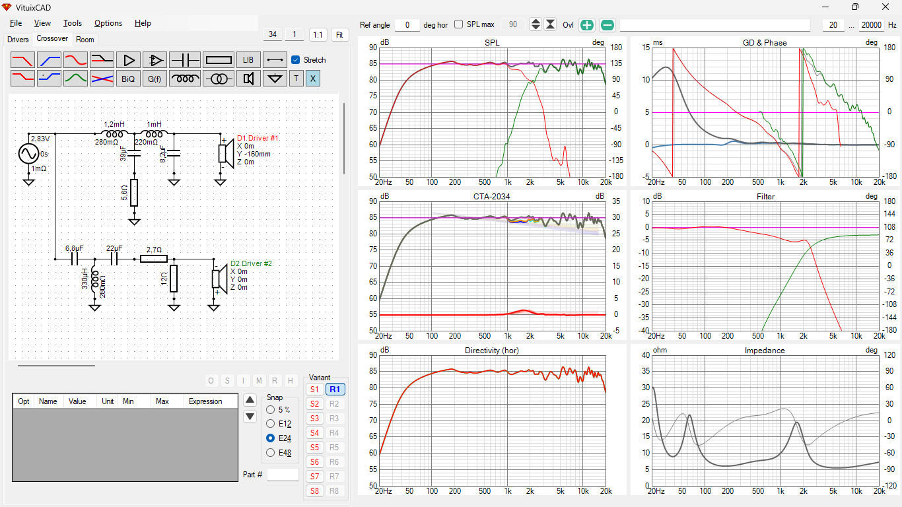Switch to the Room tab

[85, 40]
